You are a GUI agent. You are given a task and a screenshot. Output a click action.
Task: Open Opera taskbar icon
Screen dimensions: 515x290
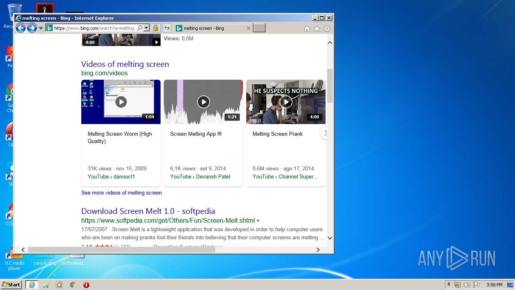[86, 285]
